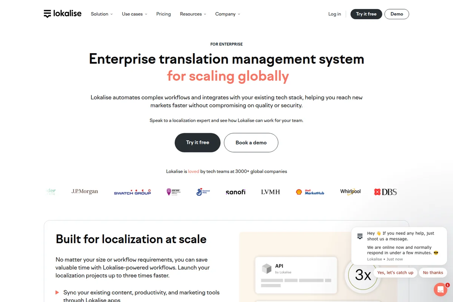Click the API by Lokalise cube icon
Image resolution: width=453 pixels, height=302 pixels.
pyautogui.click(x=267, y=269)
